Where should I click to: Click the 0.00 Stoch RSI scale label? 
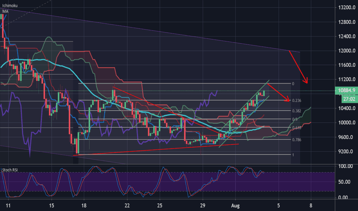[x=343, y=197]
